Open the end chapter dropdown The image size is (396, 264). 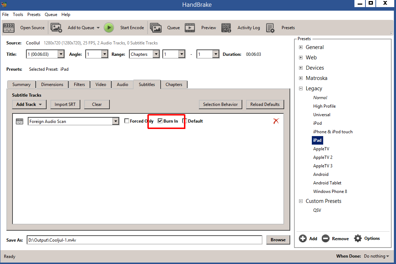click(x=216, y=54)
